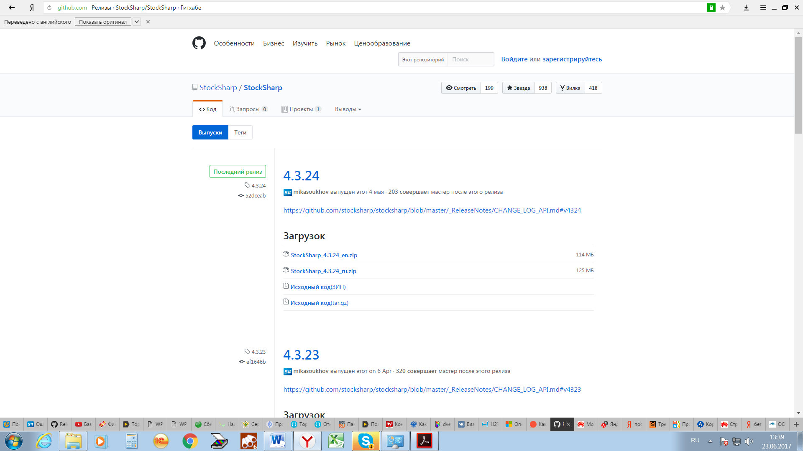Download StockSharp_4.3.24_ru.zip

(x=324, y=271)
